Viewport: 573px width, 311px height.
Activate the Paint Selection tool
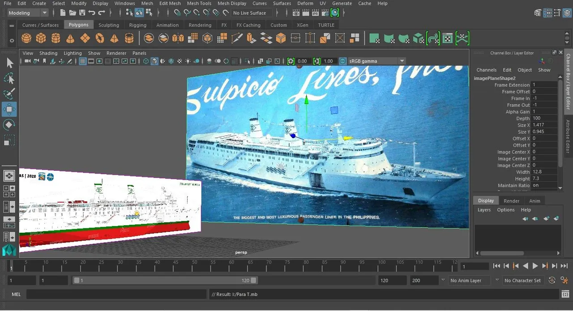coord(9,94)
